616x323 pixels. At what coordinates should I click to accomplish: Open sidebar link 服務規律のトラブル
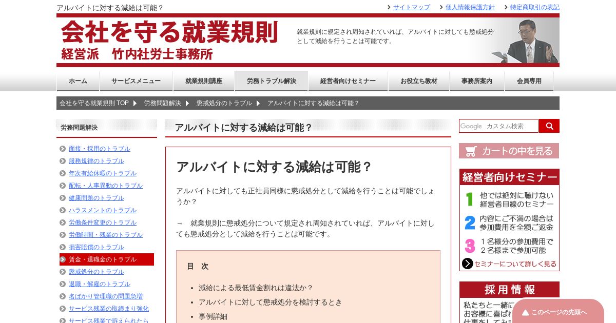97,161
